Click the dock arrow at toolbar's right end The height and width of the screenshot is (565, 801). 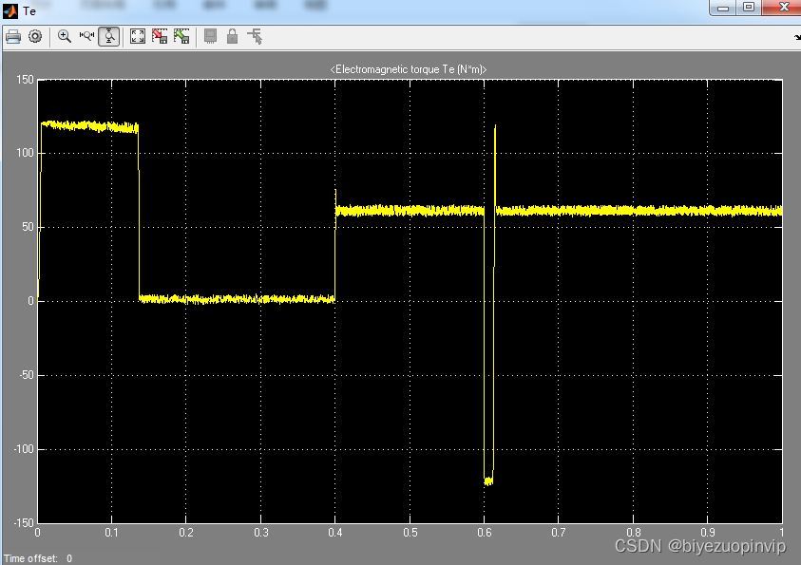pyautogui.click(x=797, y=37)
